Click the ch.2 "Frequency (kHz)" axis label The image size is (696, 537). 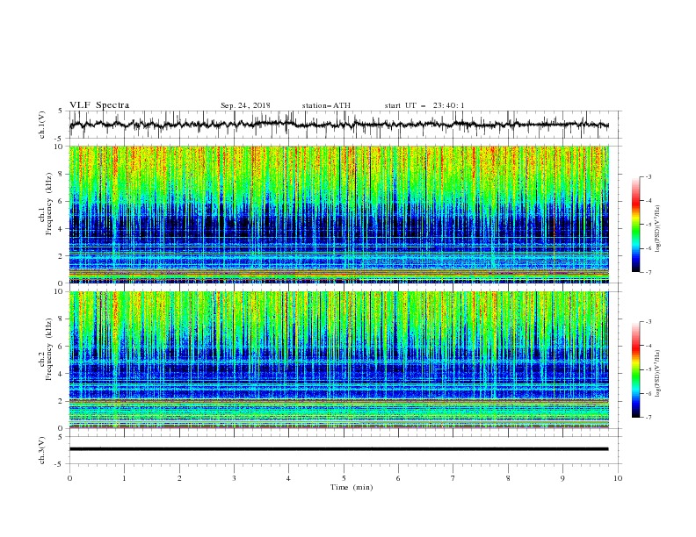(x=48, y=349)
